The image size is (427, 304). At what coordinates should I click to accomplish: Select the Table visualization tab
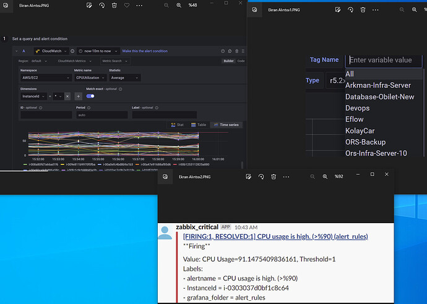(x=199, y=125)
